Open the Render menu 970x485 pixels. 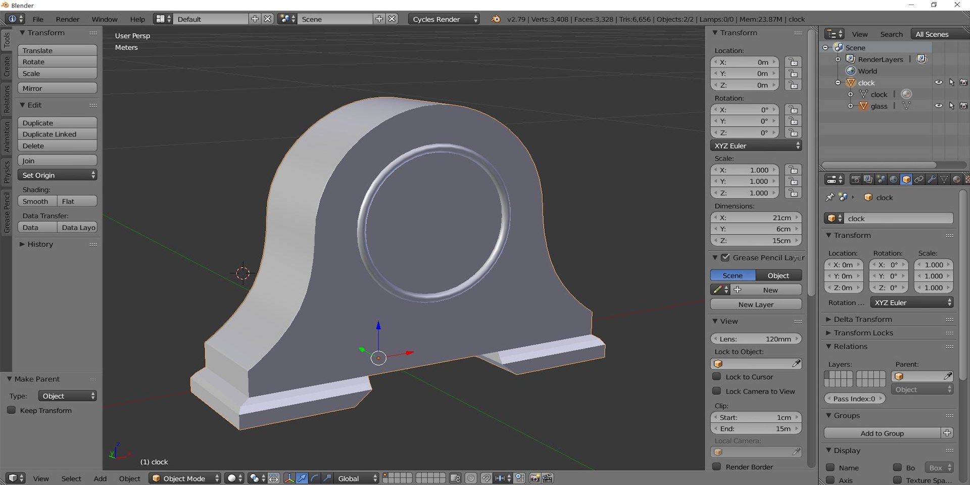pyautogui.click(x=68, y=19)
